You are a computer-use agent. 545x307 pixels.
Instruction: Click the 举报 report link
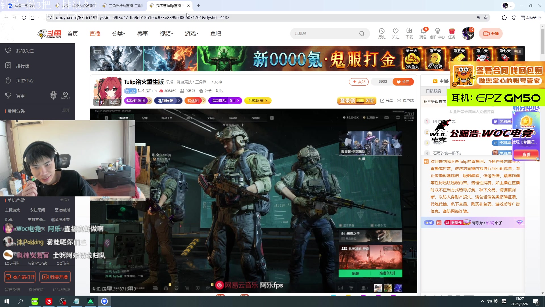pyautogui.click(x=169, y=82)
